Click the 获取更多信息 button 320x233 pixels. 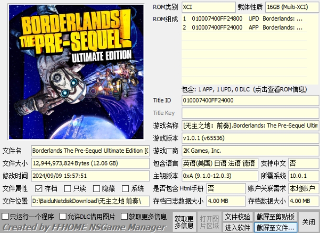(x=184, y=222)
